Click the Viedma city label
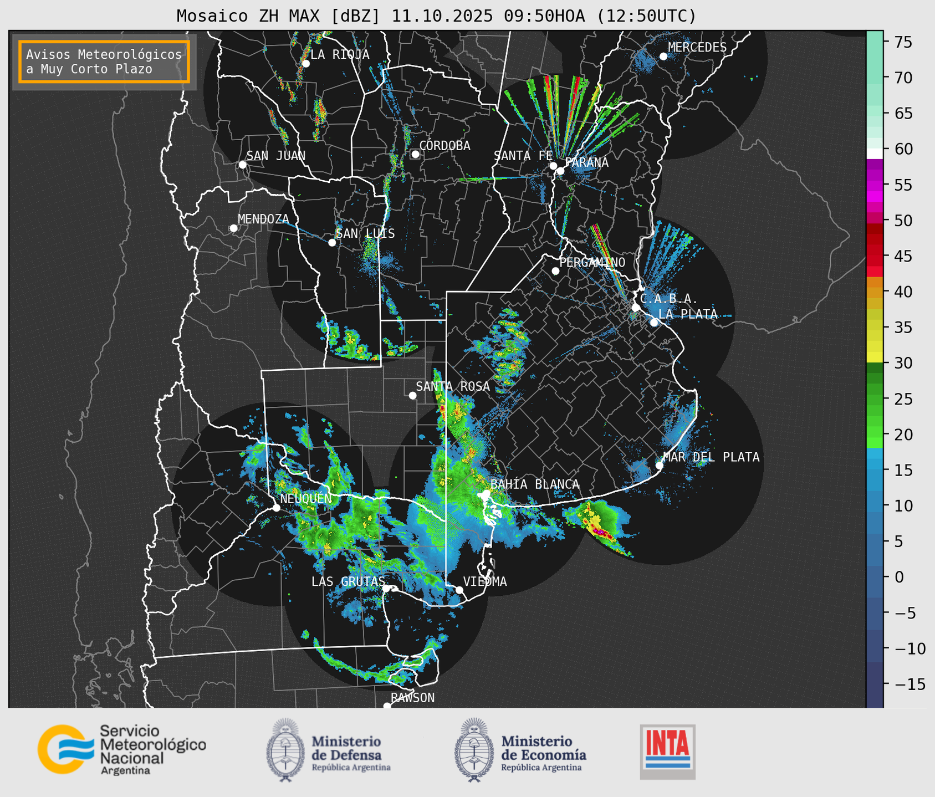 point(485,581)
